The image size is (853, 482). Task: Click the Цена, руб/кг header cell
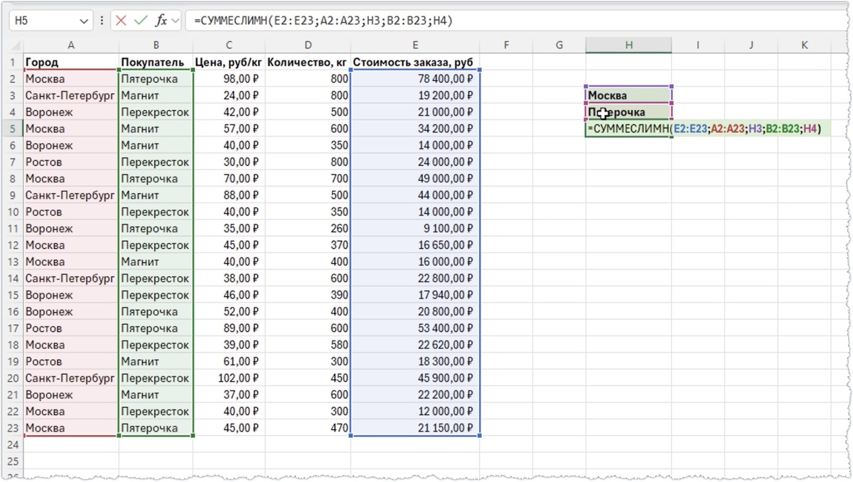[x=229, y=63]
